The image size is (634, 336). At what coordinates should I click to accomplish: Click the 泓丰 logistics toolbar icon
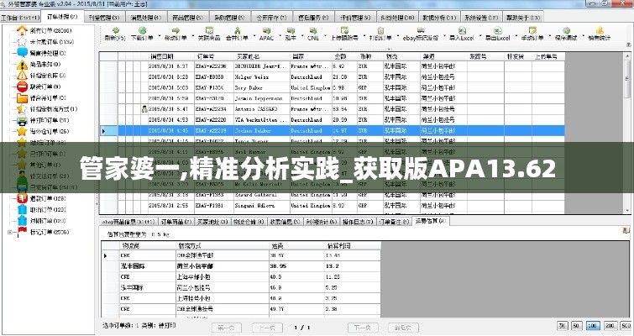291,31
